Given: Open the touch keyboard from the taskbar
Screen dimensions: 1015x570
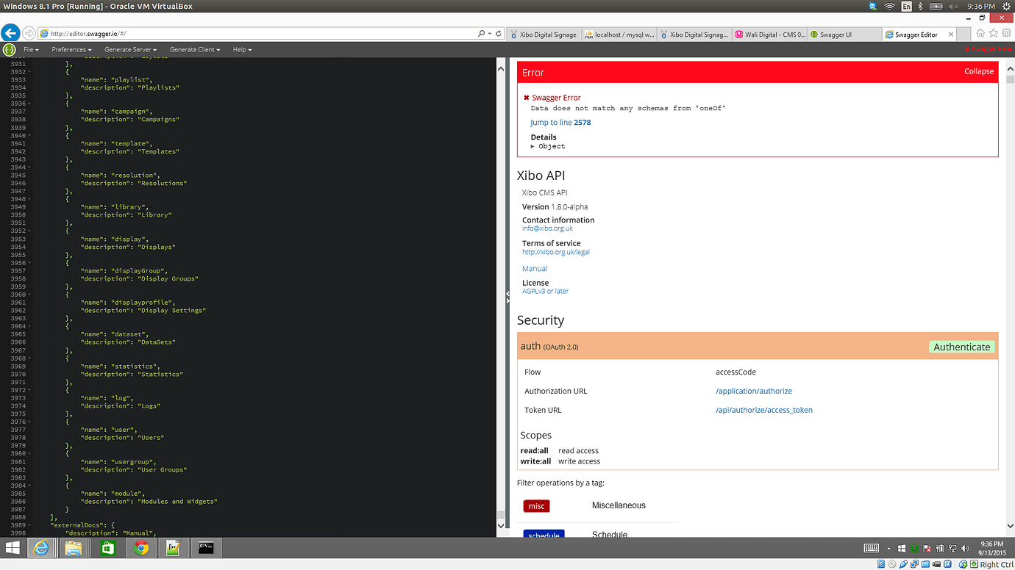Looking at the screenshot, I should 872,547.
